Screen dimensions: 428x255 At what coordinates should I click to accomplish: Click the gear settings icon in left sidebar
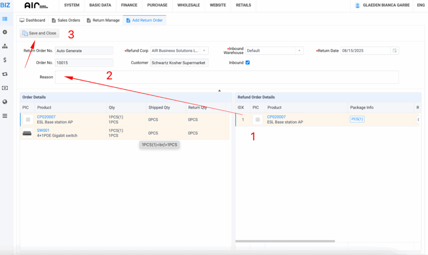tap(5, 32)
